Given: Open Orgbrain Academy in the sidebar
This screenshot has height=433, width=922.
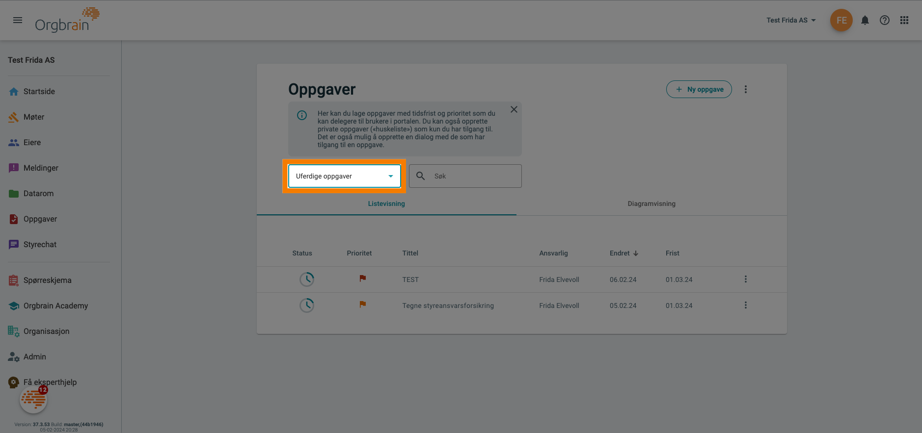Looking at the screenshot, I should [x=55, y=306].
